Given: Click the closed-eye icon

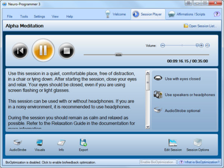Looking at the screenshot, I should coord(158,78).
